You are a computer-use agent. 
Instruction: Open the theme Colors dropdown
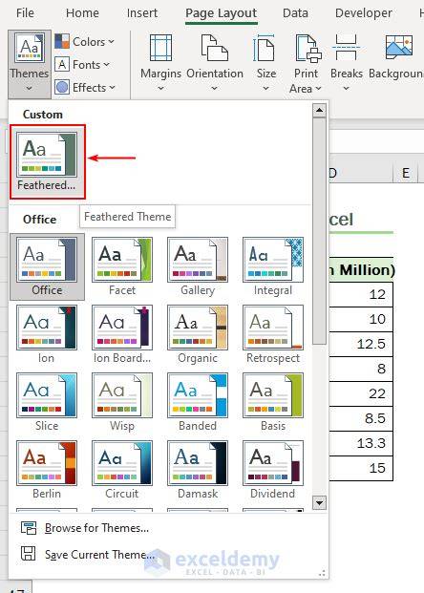point(84,42)
